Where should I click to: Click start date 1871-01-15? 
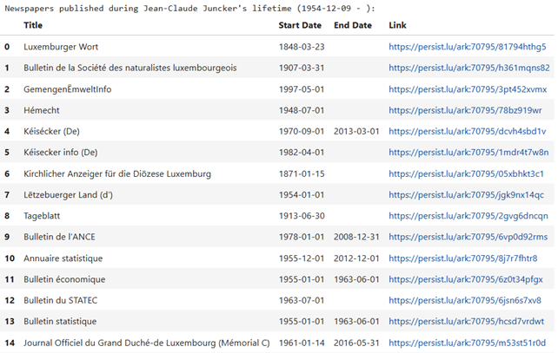tap(302, 173)
